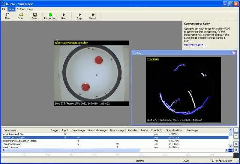240x164 pixels.
Task: Select the 'Conversion to Color' row
Action: tap(115, 137)
